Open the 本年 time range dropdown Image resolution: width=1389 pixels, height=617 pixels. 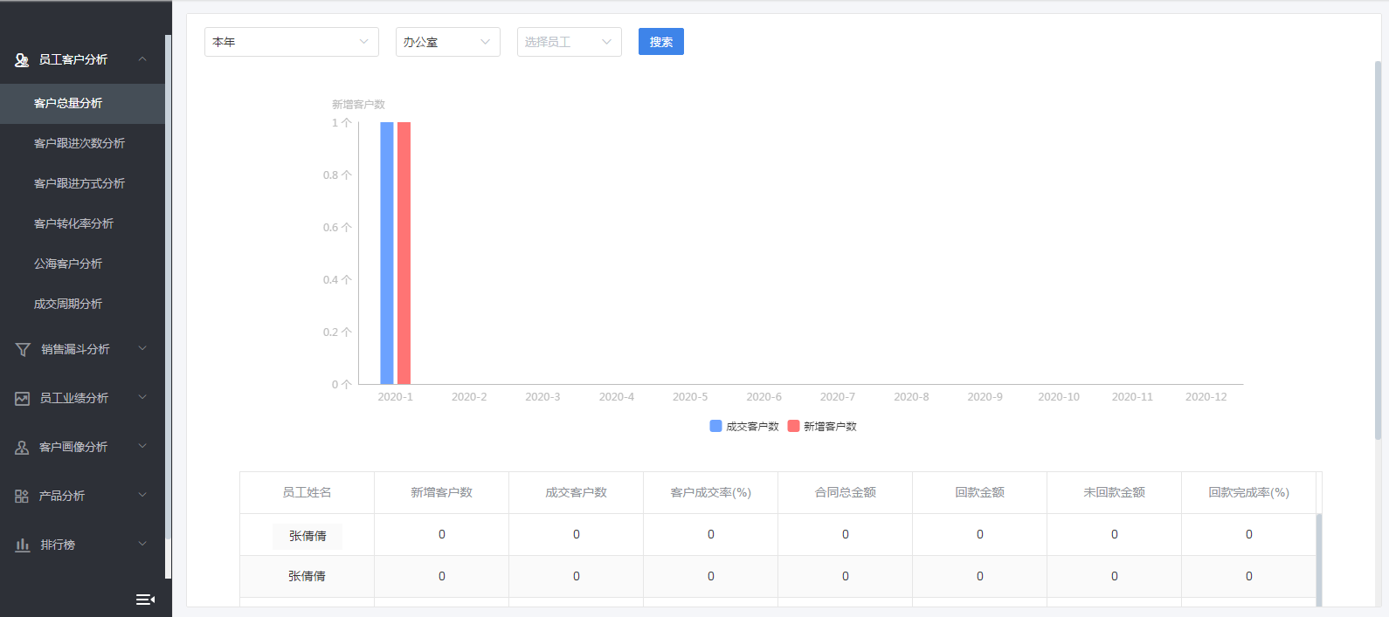coord(291,42)
